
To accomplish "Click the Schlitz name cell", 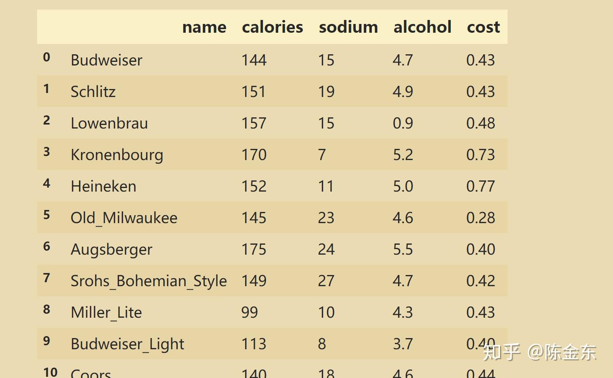I will (93, 92).
